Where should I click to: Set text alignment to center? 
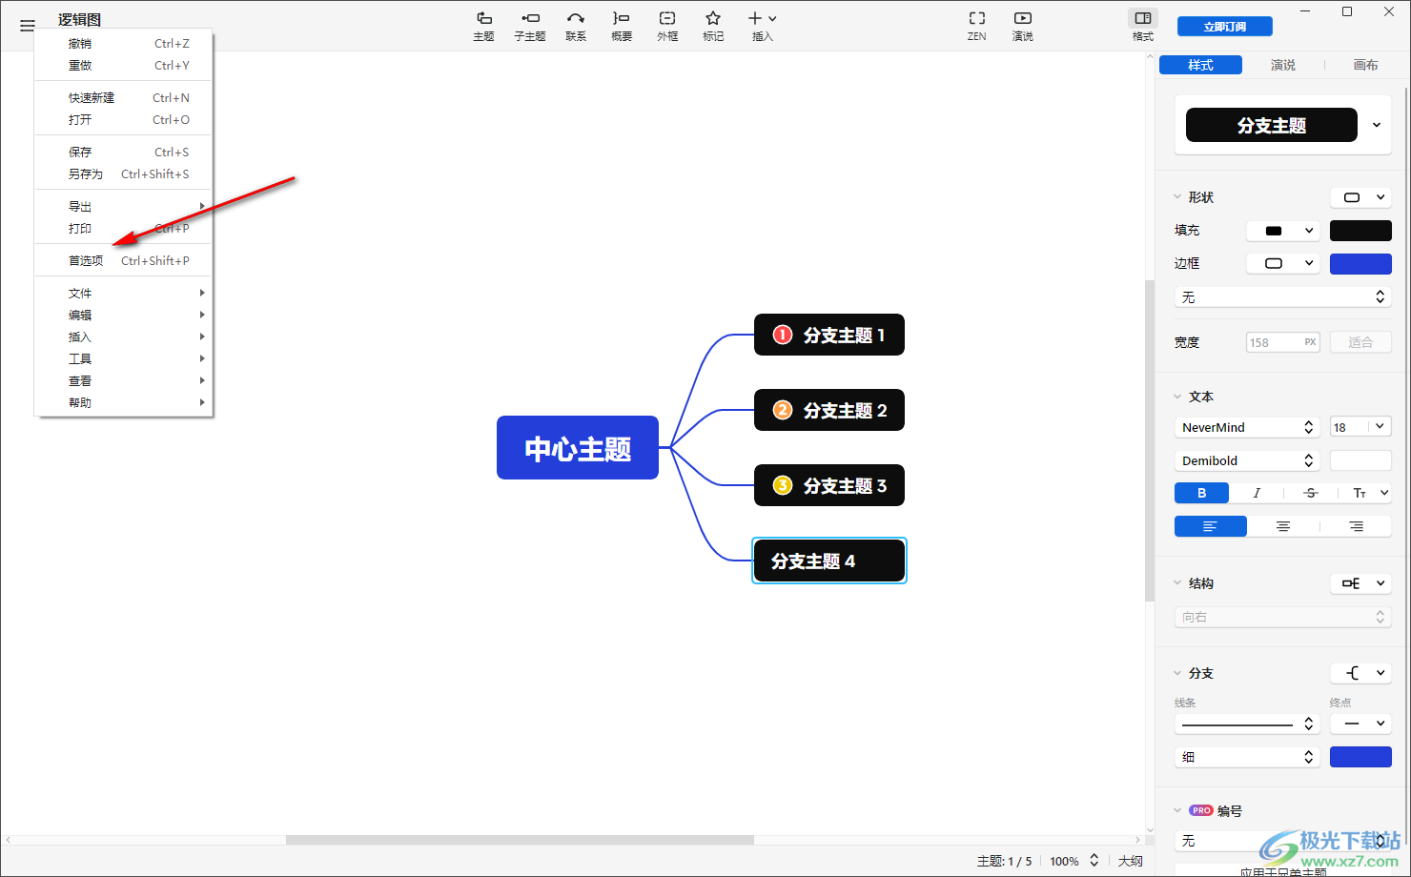coord(1283,526)
